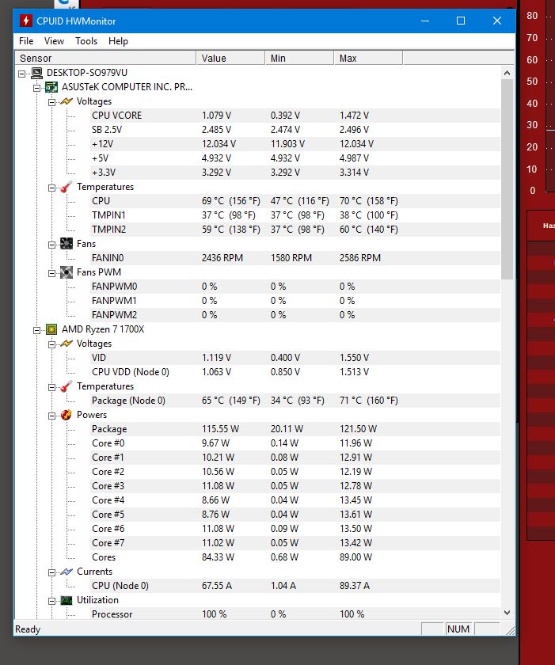
Task: Collapse the Ryzen Temperatures group
Action: point(51,387)
